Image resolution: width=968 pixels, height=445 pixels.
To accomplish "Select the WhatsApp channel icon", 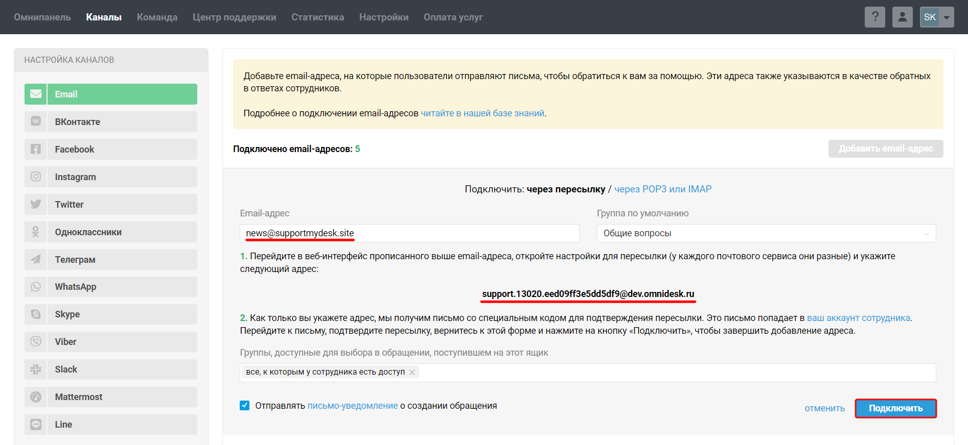I will 36,287.
